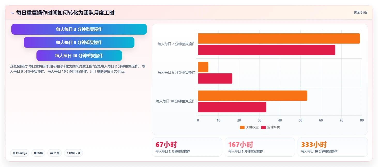Click the x-axis value 80
Screen dimensions: 378x167
pos(362,120)
